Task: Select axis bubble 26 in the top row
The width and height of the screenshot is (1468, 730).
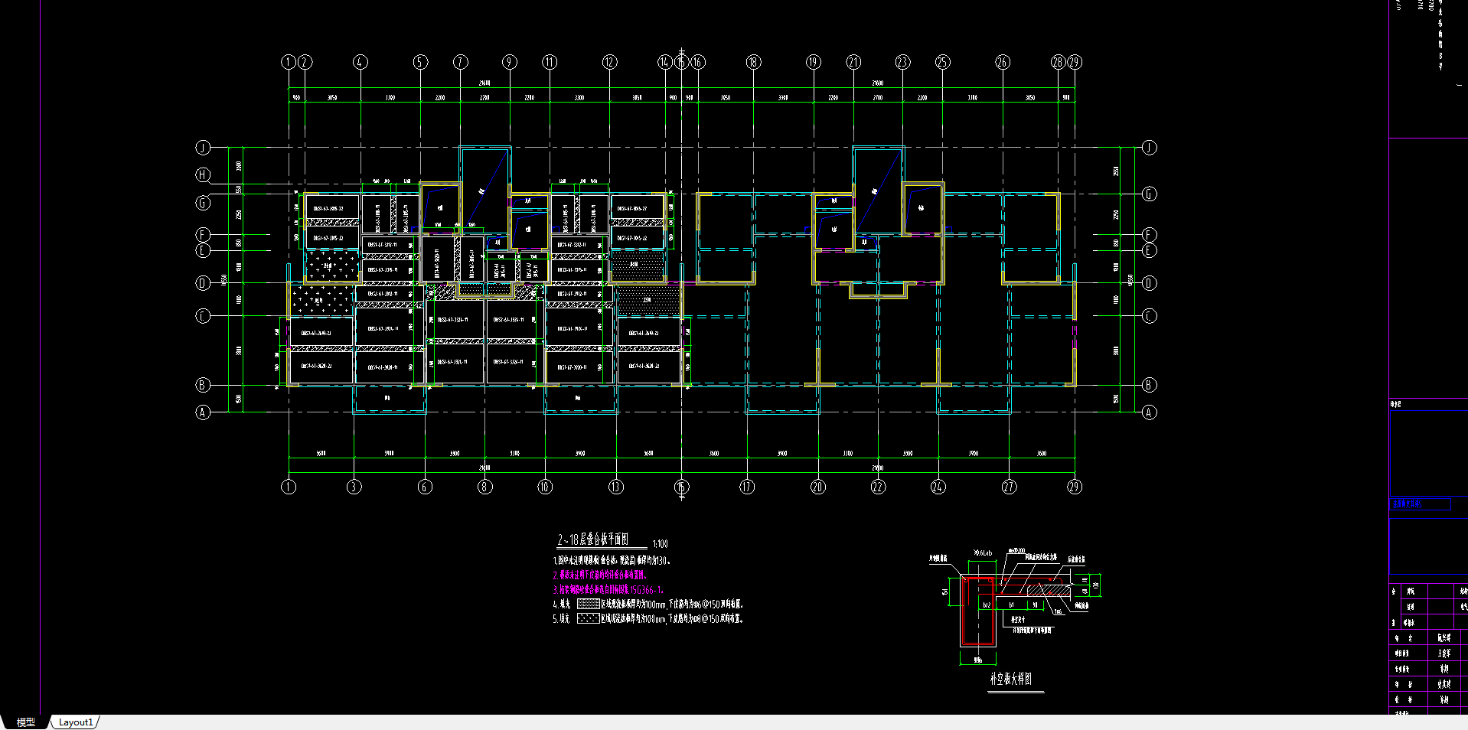Action: 1003,62
